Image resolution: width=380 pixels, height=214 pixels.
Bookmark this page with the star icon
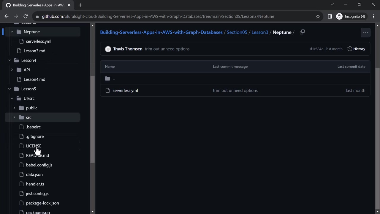point(318,16)
